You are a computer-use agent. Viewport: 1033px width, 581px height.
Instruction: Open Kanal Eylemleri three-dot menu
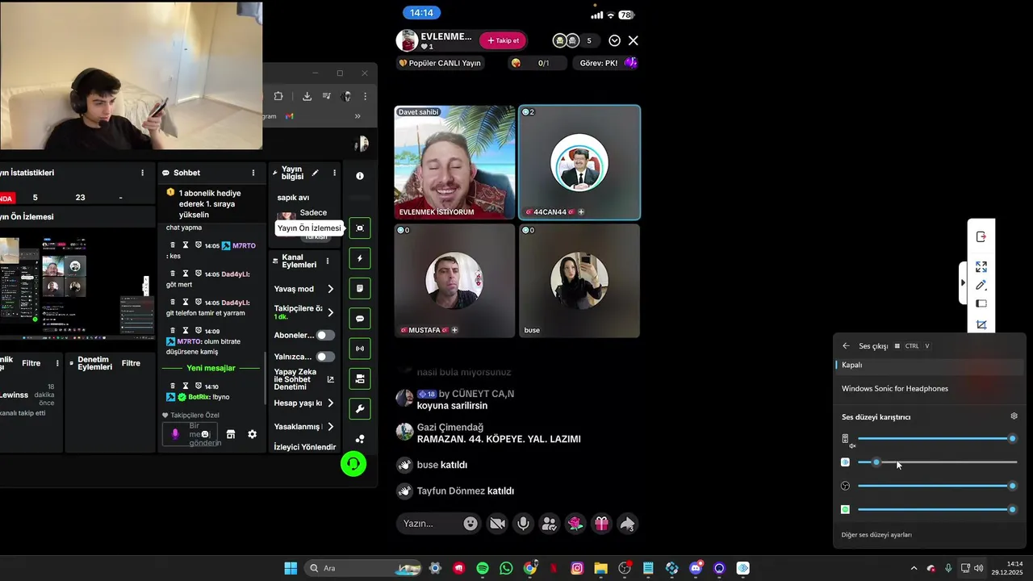coord(327,261)
